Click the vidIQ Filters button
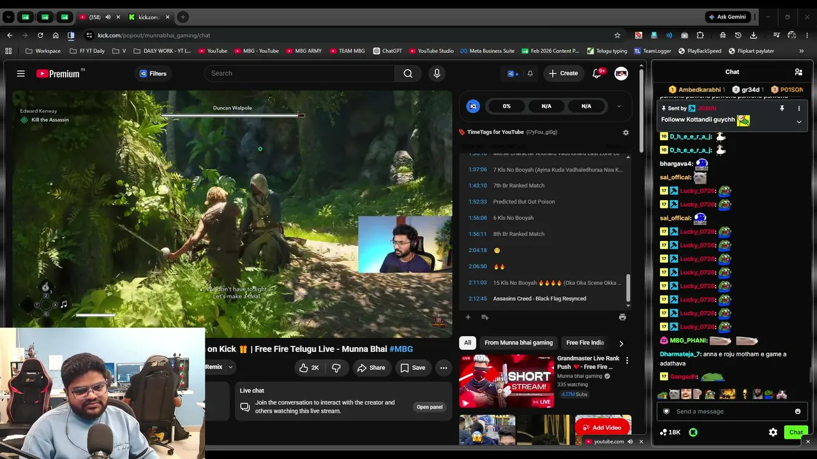Image resolution: width=817 pixels, height=459 pixels. coord(153,73)
